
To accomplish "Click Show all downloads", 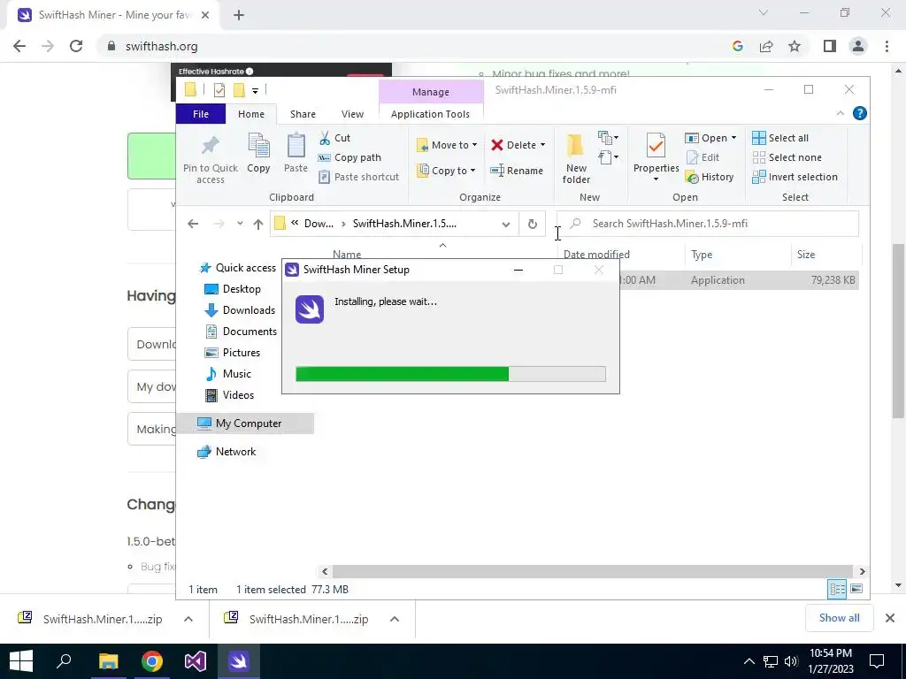I will point(839,618).
